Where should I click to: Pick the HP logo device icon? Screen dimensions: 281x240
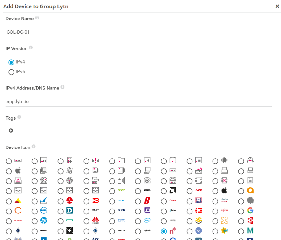pos(35,221)
